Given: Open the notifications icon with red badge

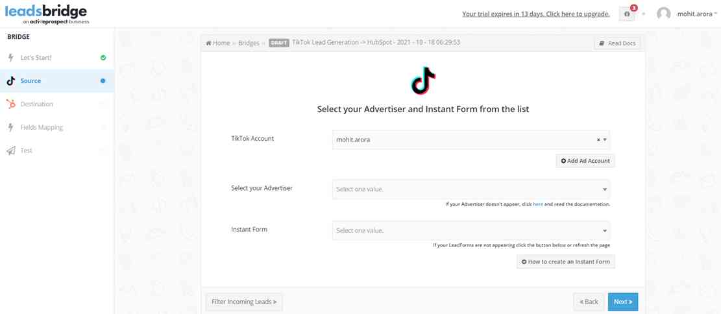Looking at the screenshot, I should click(627, 14).
